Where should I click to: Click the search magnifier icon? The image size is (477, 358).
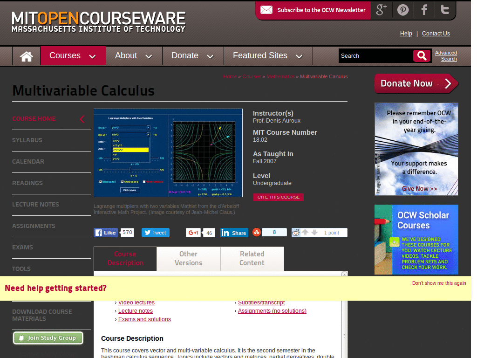[x=422, y=55]
